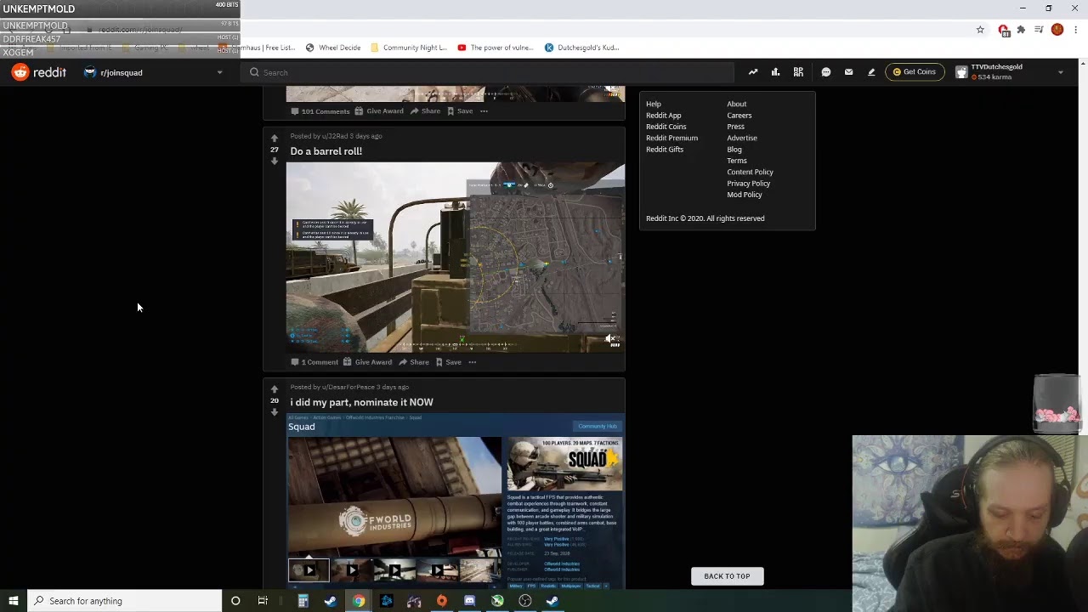Open the Privacy Policy footer link

click(x=748, y=184)
